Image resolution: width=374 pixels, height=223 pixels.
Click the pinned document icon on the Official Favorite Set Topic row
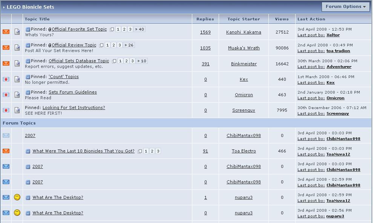pos(17,32)
